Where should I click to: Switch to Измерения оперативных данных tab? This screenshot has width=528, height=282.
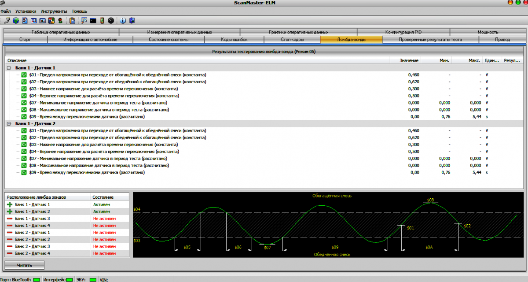pyautogui.click(x=180, y=32)
